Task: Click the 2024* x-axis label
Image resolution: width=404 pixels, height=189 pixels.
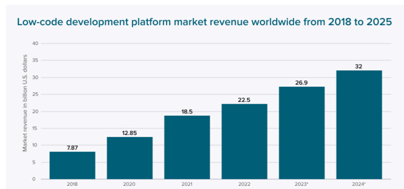Action: coord(359,184)
